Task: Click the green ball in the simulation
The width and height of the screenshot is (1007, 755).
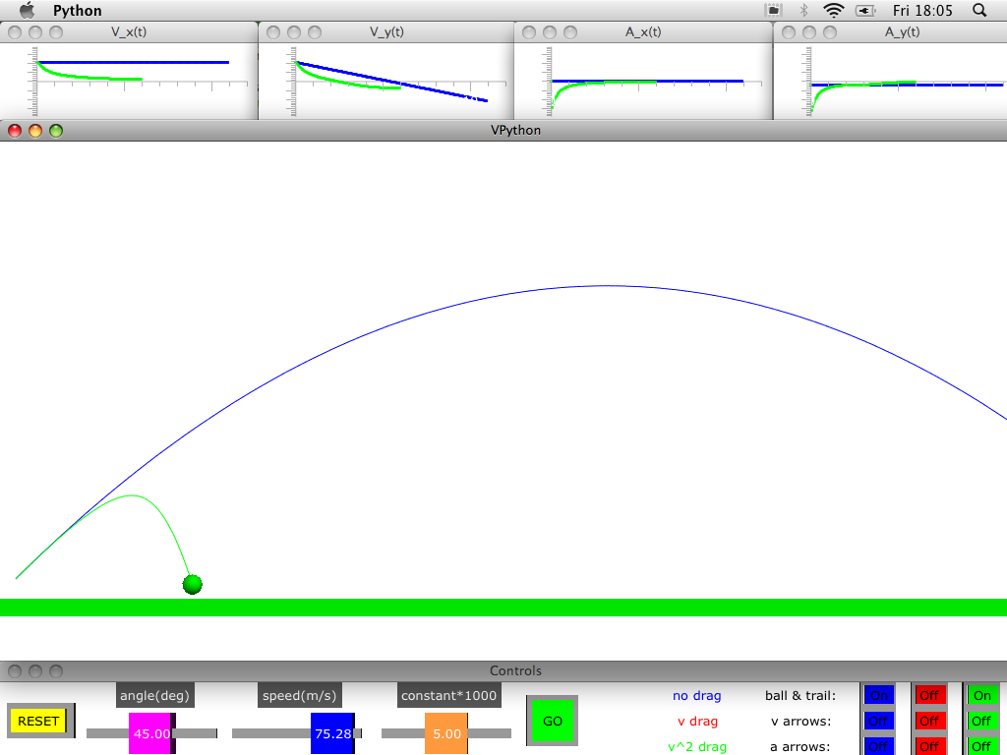Action: 192,585
